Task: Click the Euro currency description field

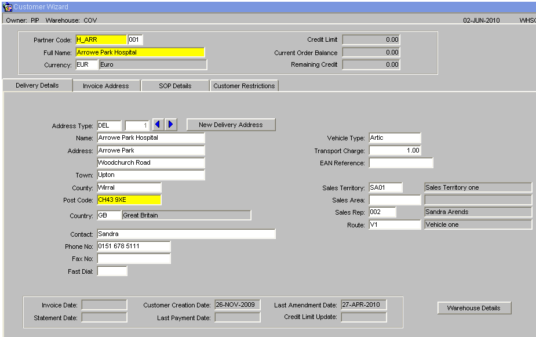Action: click(153, 64)
